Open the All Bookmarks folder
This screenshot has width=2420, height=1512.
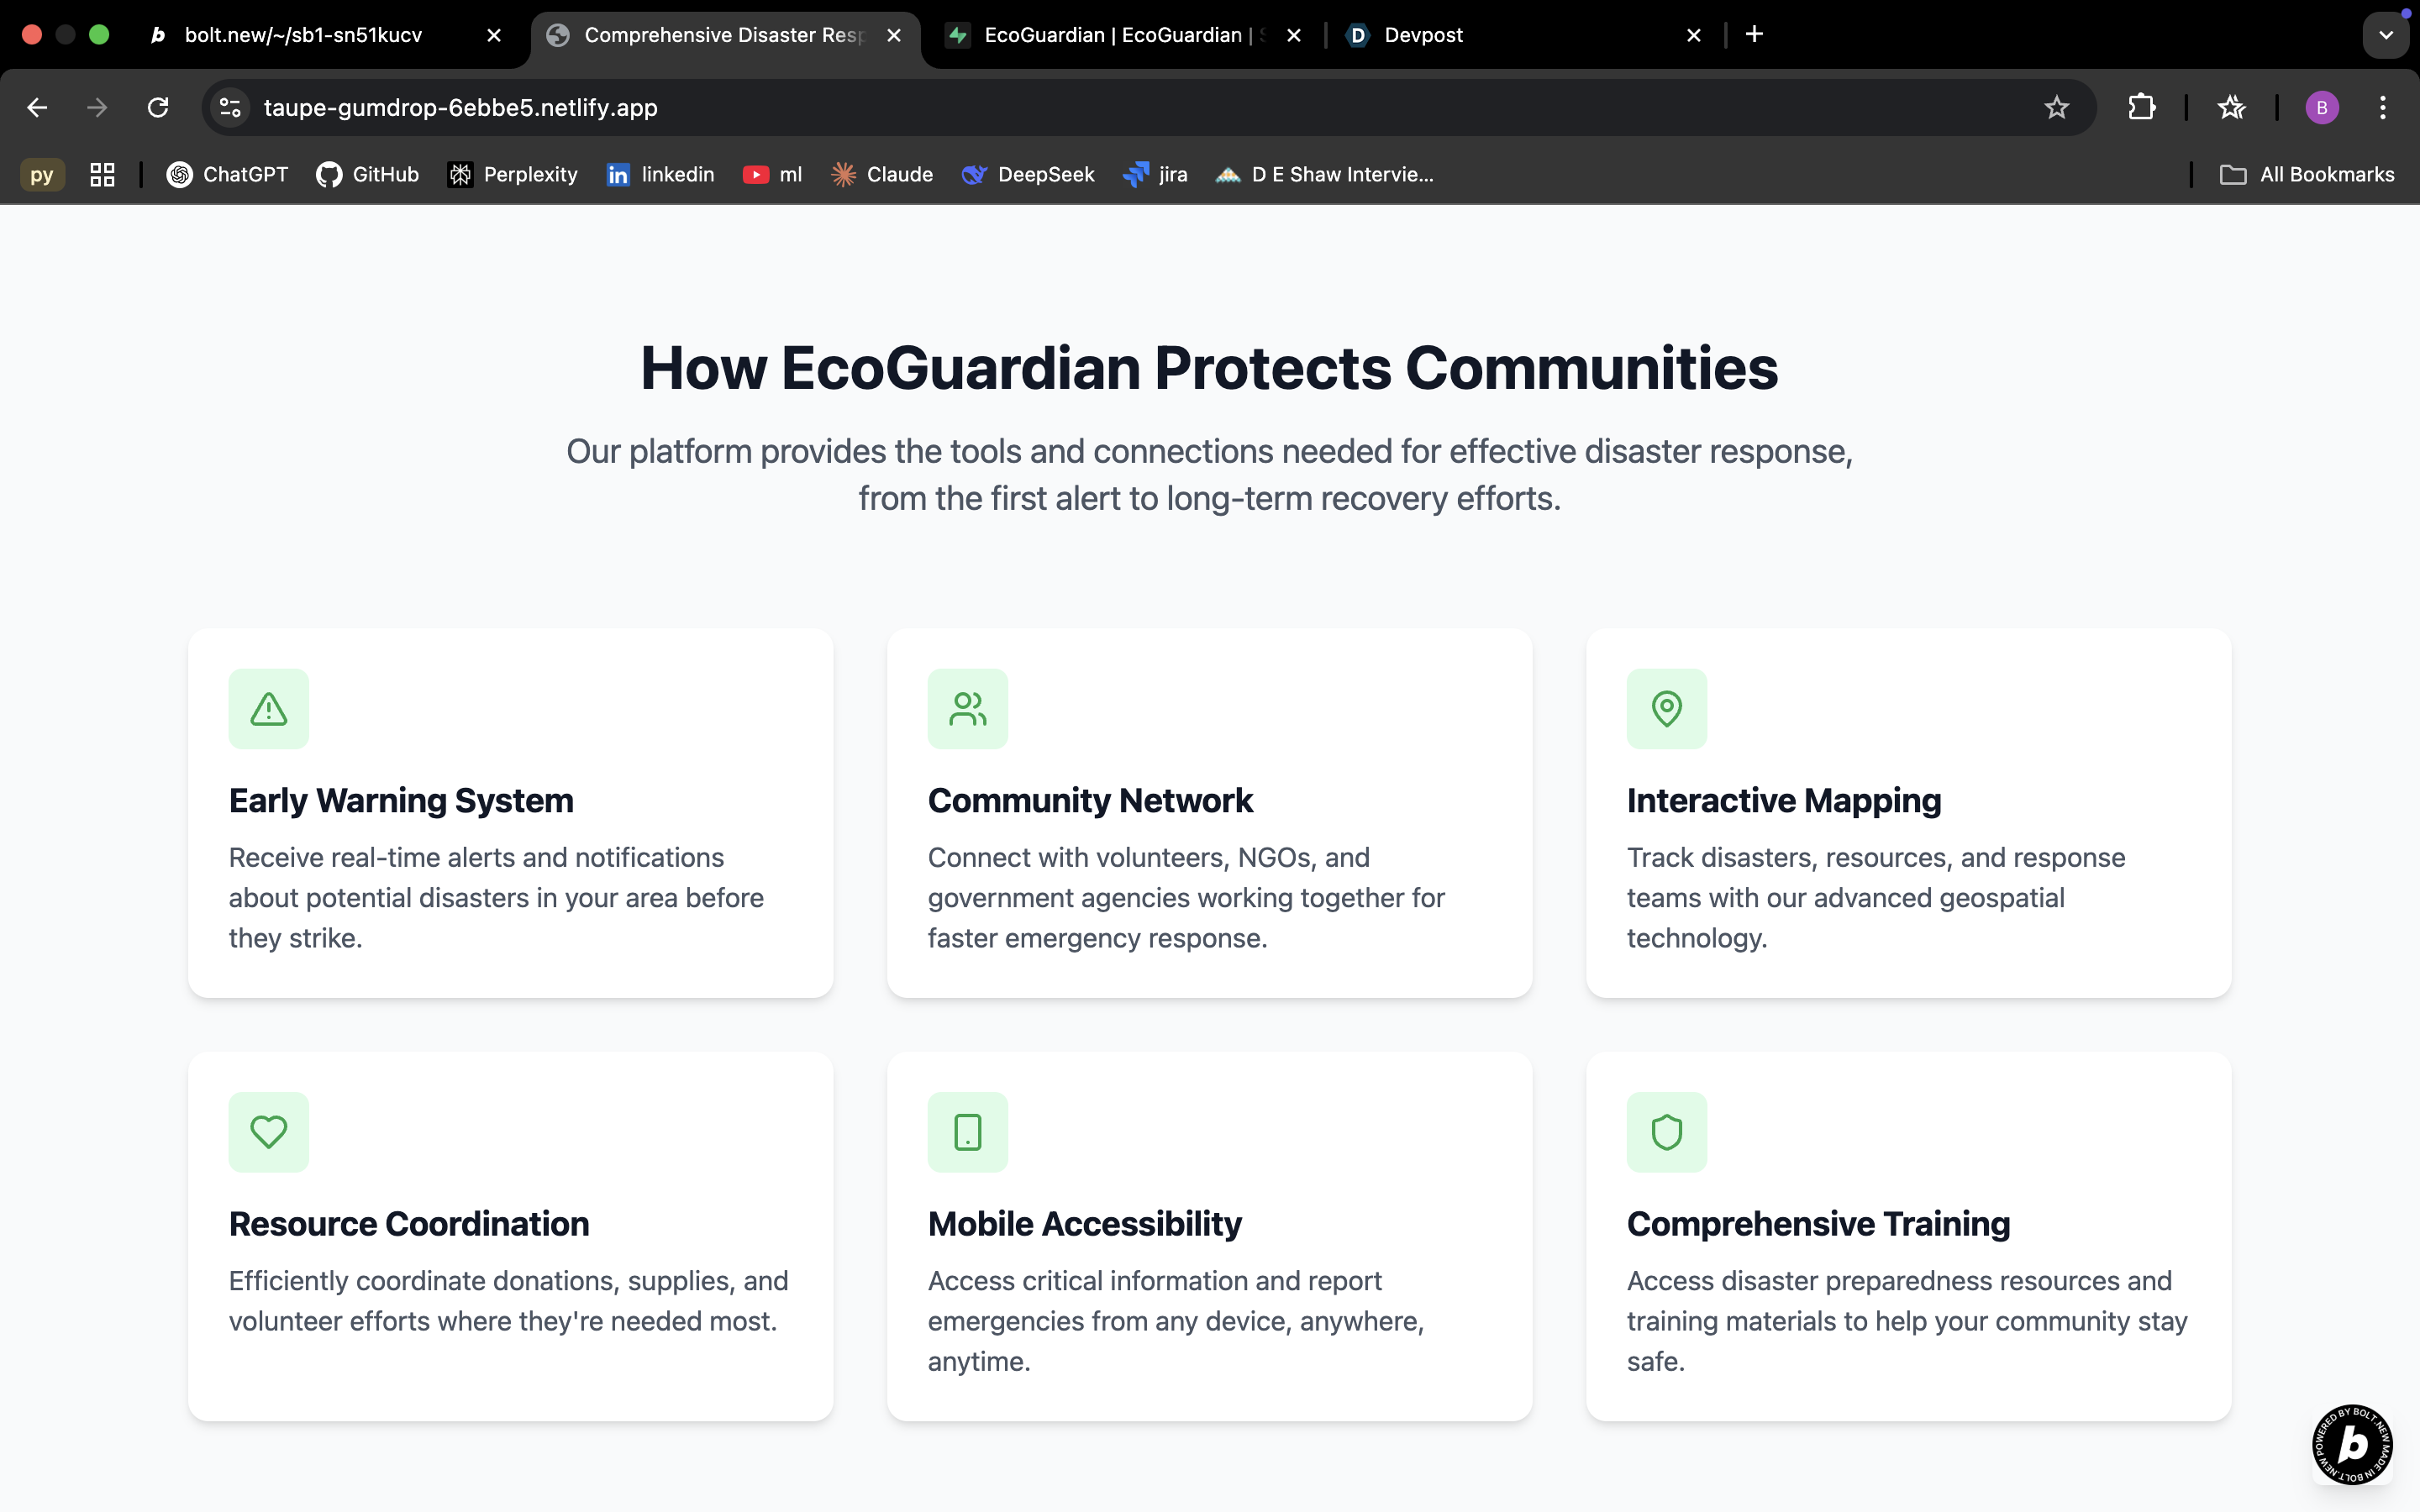click(2307, 175)
